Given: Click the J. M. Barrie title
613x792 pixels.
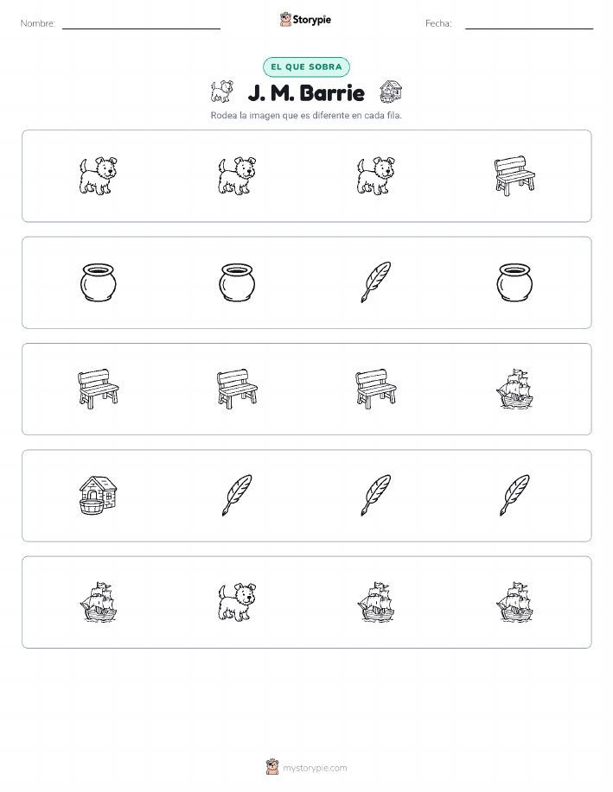Looking at the screenshot, I should pos(306,93).
